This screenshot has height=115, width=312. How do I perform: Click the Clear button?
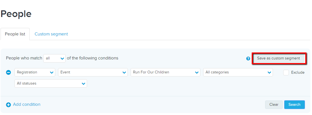coord(274,104)
